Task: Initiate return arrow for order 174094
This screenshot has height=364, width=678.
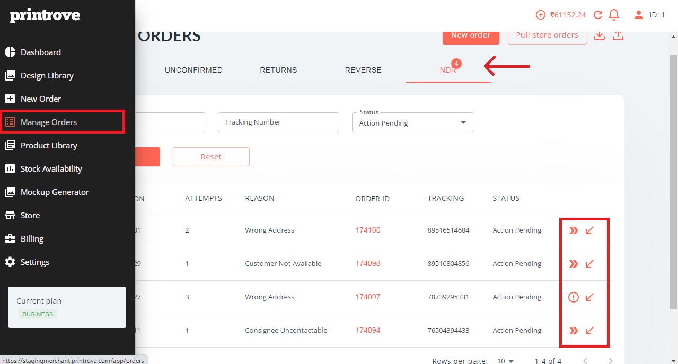Action: tap(589, 331)
